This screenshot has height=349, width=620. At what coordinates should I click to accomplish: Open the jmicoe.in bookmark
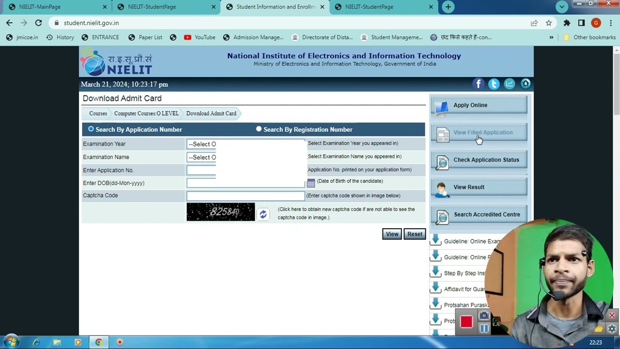[22, 37]
